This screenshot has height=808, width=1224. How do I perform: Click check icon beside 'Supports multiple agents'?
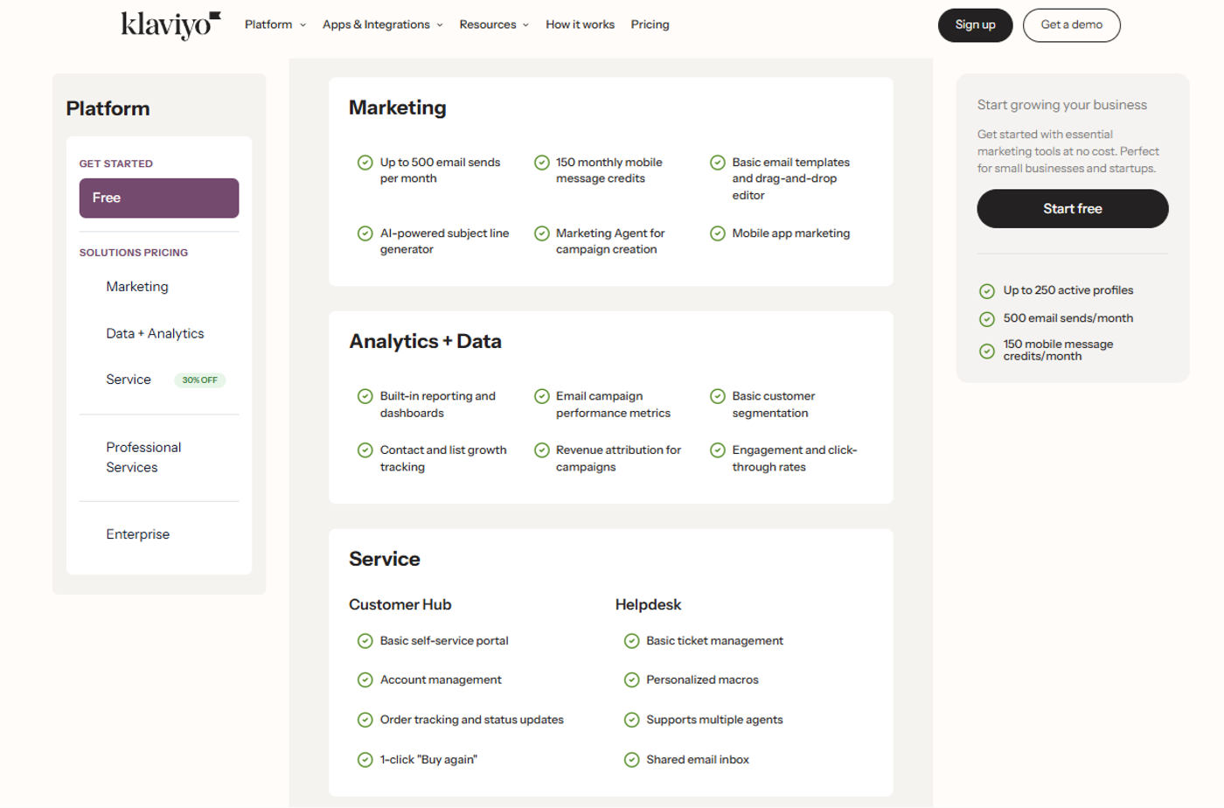point(632,720)
